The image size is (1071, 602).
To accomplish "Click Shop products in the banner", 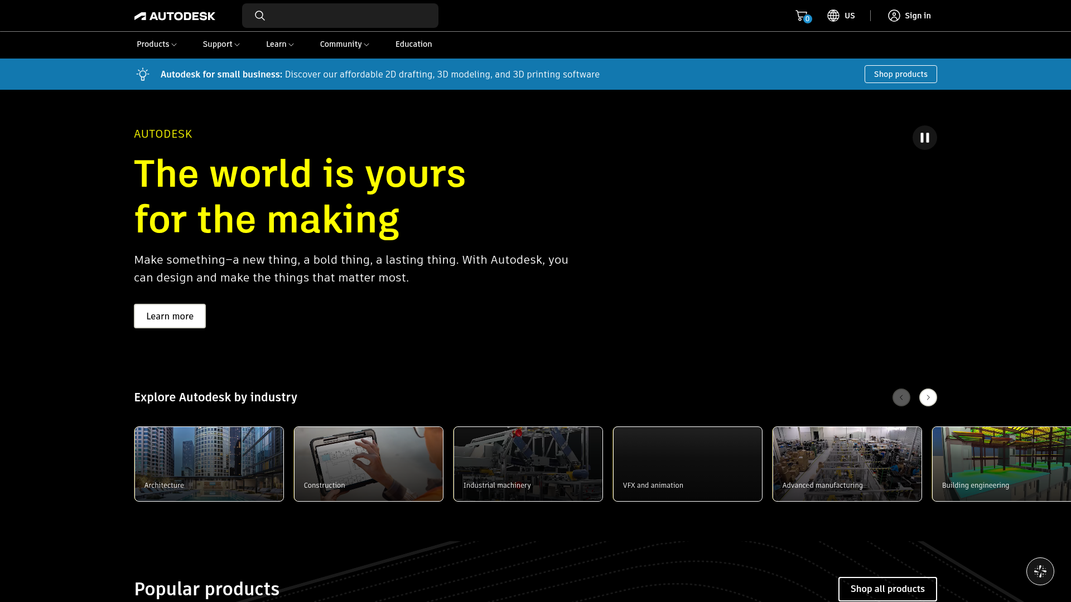I will point(901,74).
